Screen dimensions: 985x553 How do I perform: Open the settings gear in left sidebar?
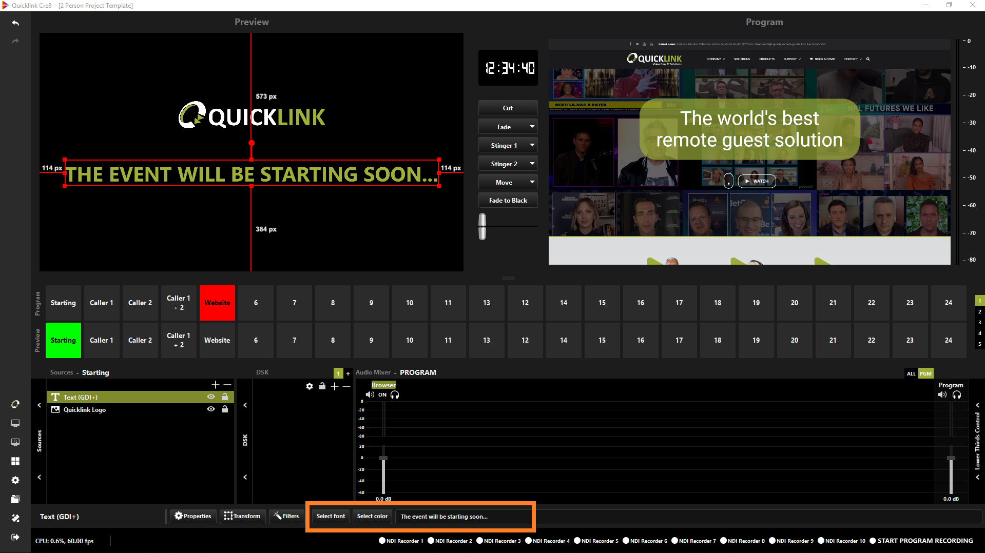click(x=15, y=480)
